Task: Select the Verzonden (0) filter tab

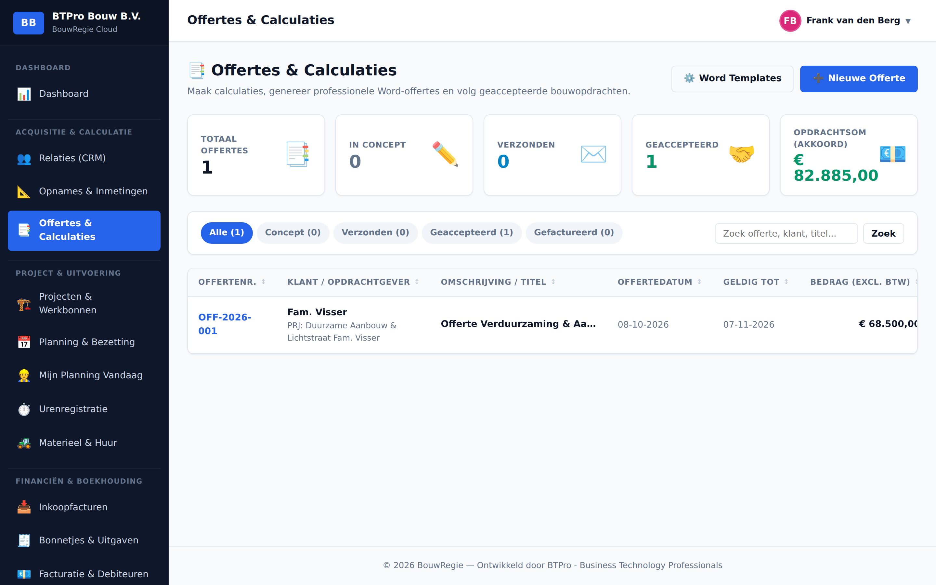Action: (375, 232)
